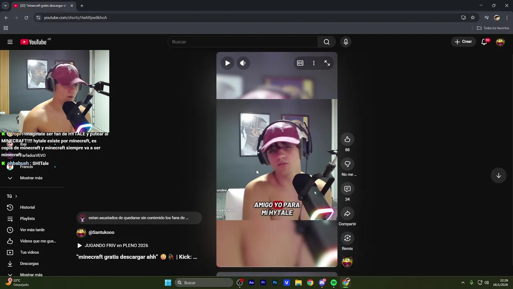Open File Explorer from the taskbar
Screen dimensions: 513x289
click(298, 283)
